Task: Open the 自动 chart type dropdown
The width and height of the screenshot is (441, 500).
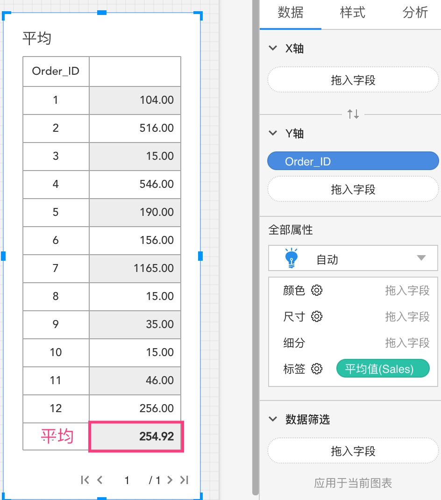Action: click(x=421, y=258)
